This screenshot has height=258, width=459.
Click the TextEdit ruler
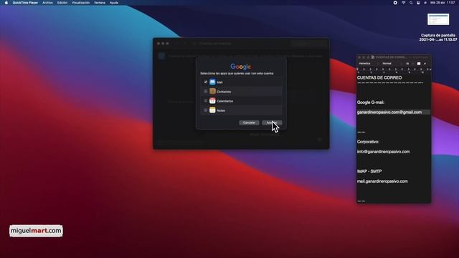point(394,70)
